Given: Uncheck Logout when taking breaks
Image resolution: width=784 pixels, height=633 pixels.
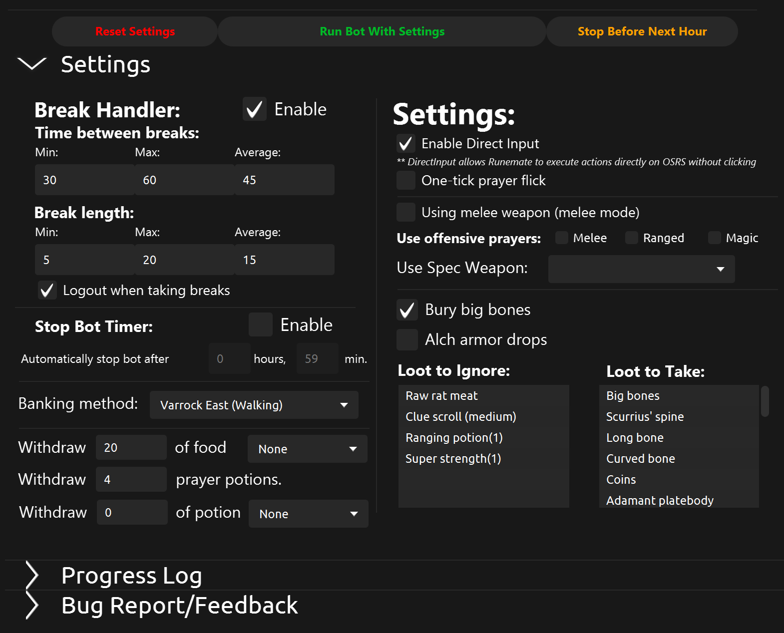Looking at the screenshot, I should tap(47, 291).
